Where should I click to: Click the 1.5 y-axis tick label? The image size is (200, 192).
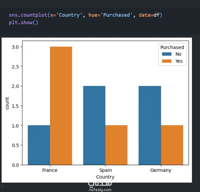coord(15,106)
